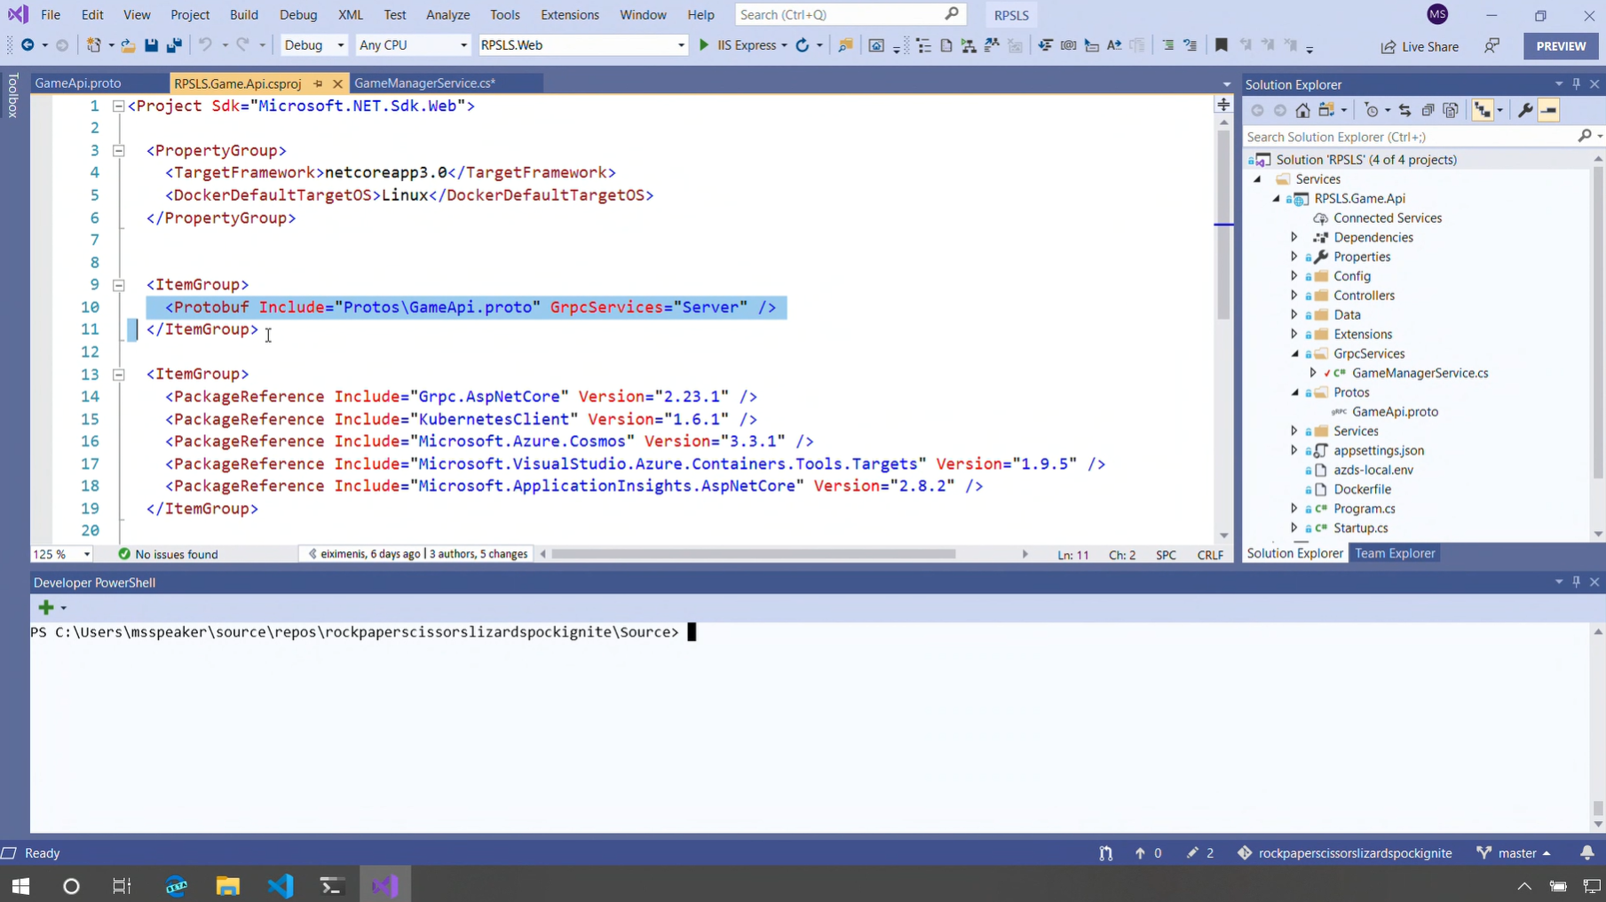The image size is (1606, 902).
Task: Click the editor horizontal scrollbar thumb
Action: click(x=753, y=554)
